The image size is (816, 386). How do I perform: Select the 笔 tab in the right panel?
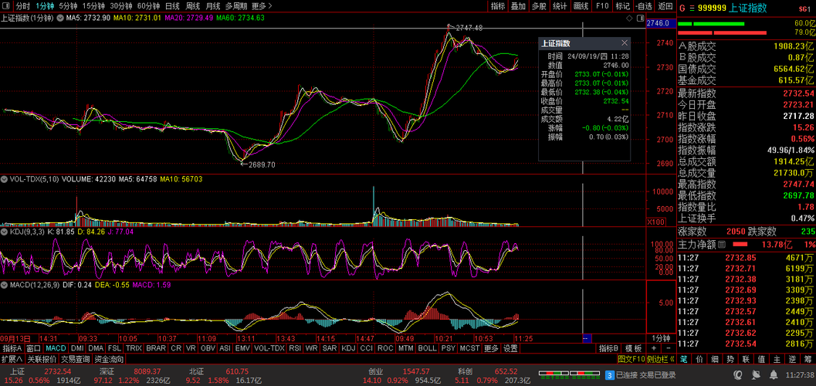(685, 359)
